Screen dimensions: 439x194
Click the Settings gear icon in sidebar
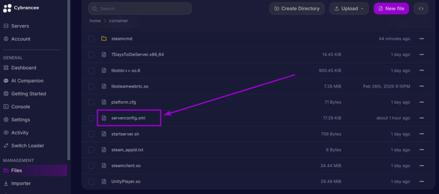[6, 119]
